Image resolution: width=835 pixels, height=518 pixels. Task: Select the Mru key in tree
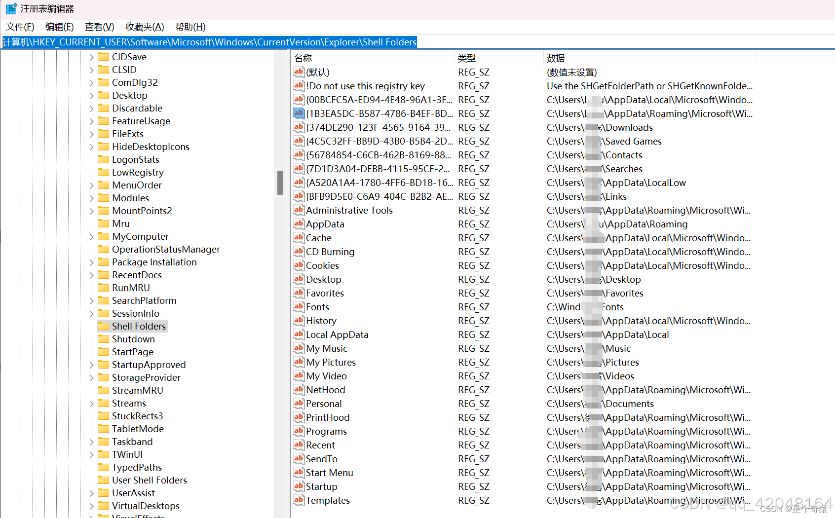(121, 223)
